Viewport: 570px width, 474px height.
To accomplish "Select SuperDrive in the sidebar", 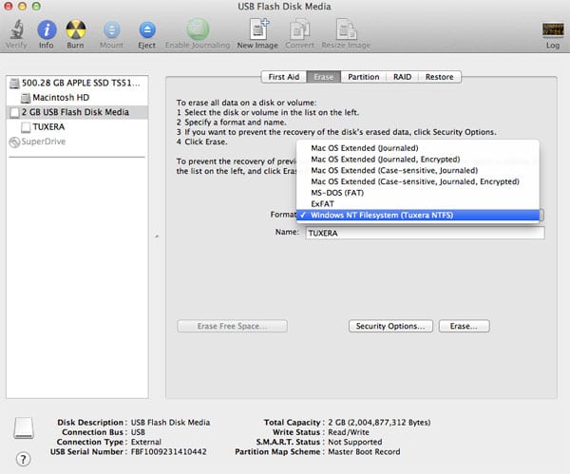I will (77, 142).
